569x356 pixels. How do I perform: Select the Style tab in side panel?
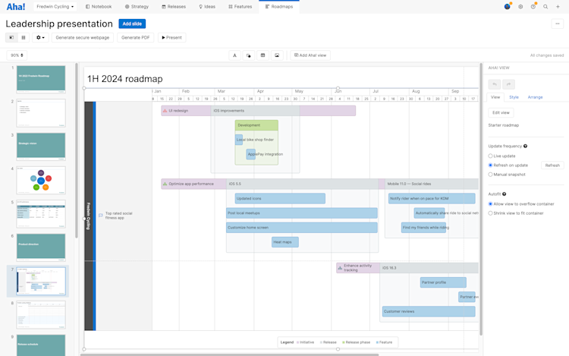pos(514,97)
